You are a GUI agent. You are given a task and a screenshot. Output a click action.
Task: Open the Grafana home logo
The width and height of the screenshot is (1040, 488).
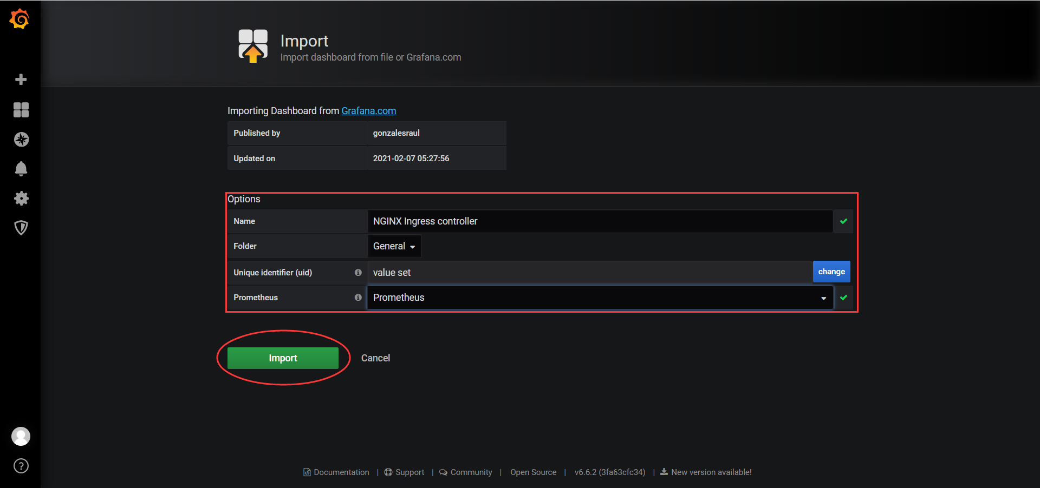(x=20, y=19)
